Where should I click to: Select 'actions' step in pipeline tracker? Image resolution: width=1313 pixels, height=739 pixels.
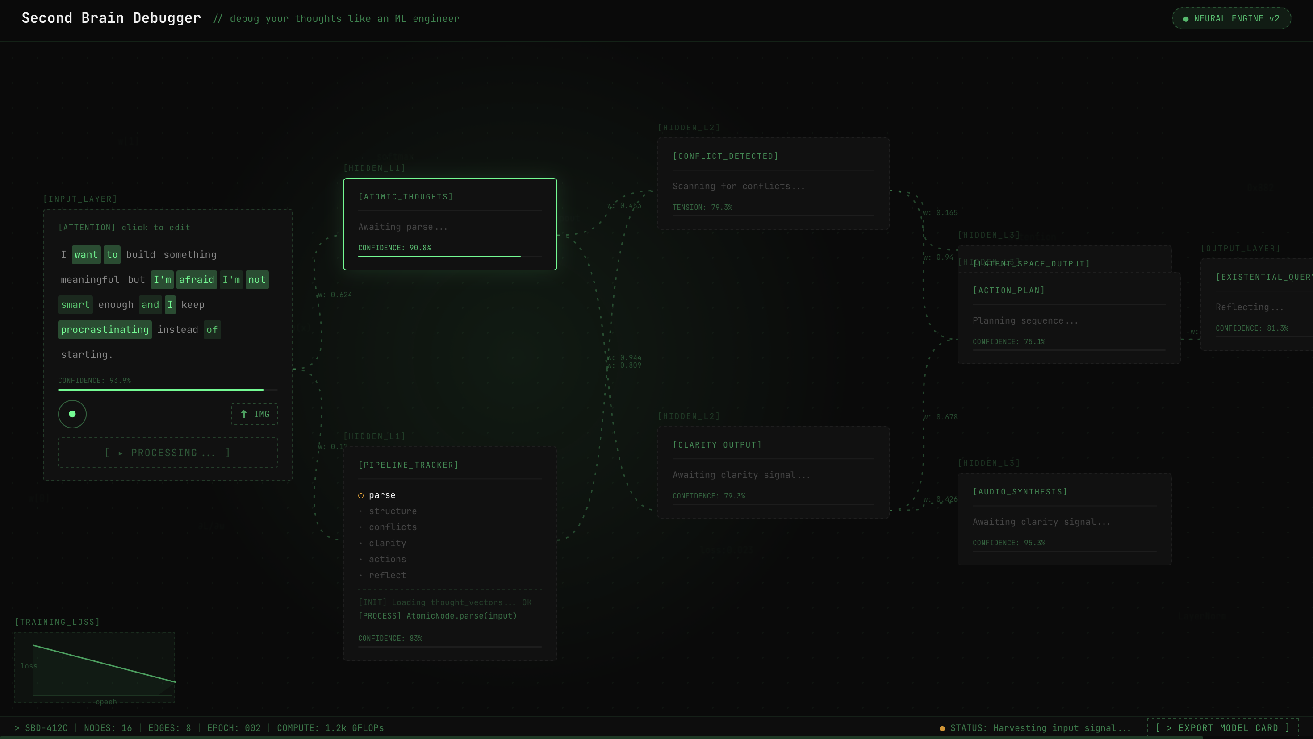click(x=387, y=559)
